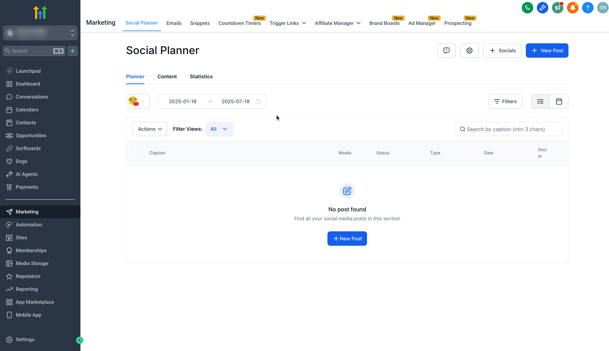Viewport: 609px width, 351px height.
Task: Open Surfboards in the sidebar
Action: (40, 148)
